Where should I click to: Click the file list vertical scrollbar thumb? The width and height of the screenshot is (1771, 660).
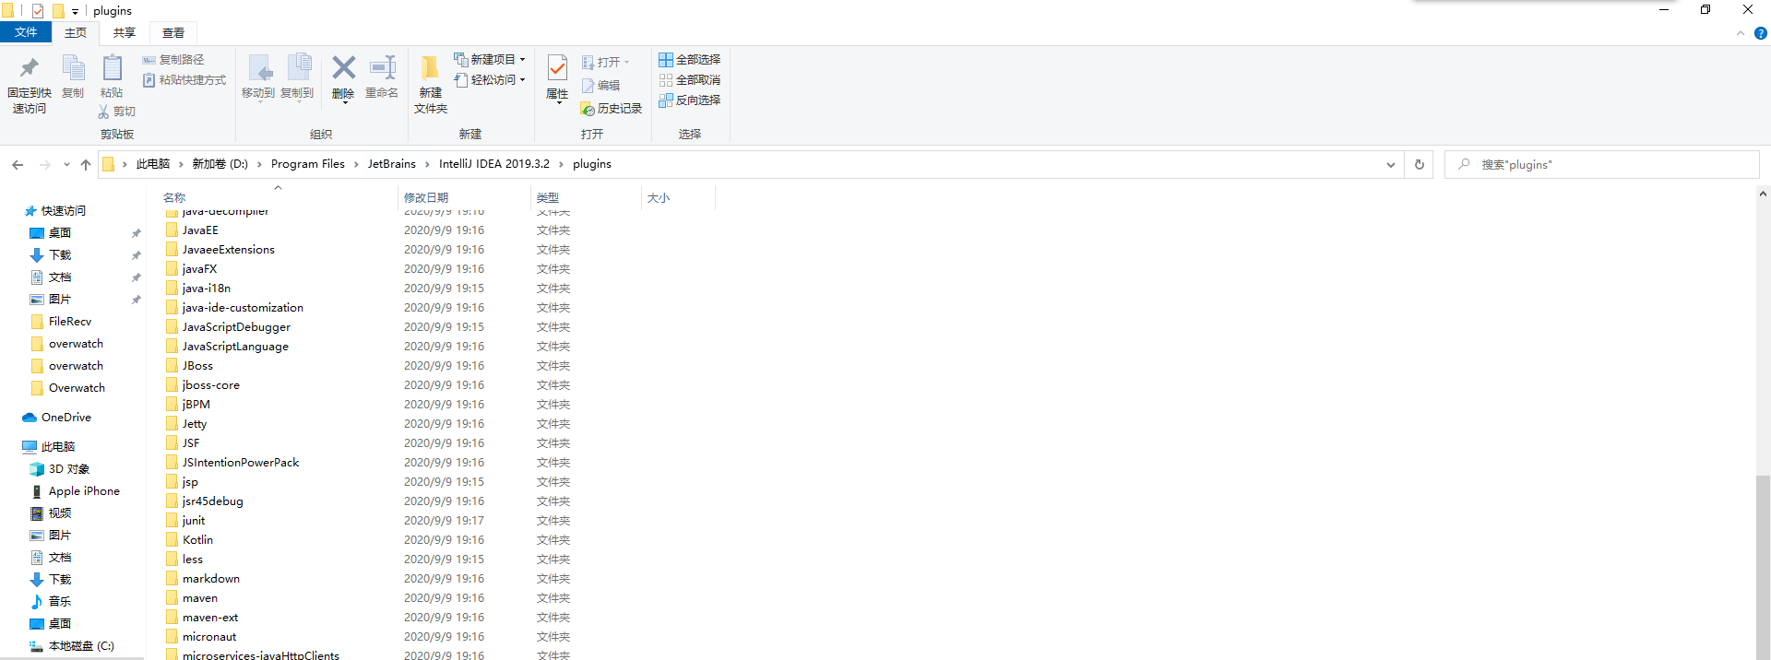1763,567
